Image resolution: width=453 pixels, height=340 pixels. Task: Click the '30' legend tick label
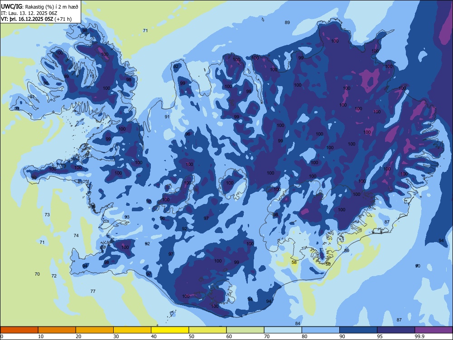pyautogui.click(x=116, y=336)
